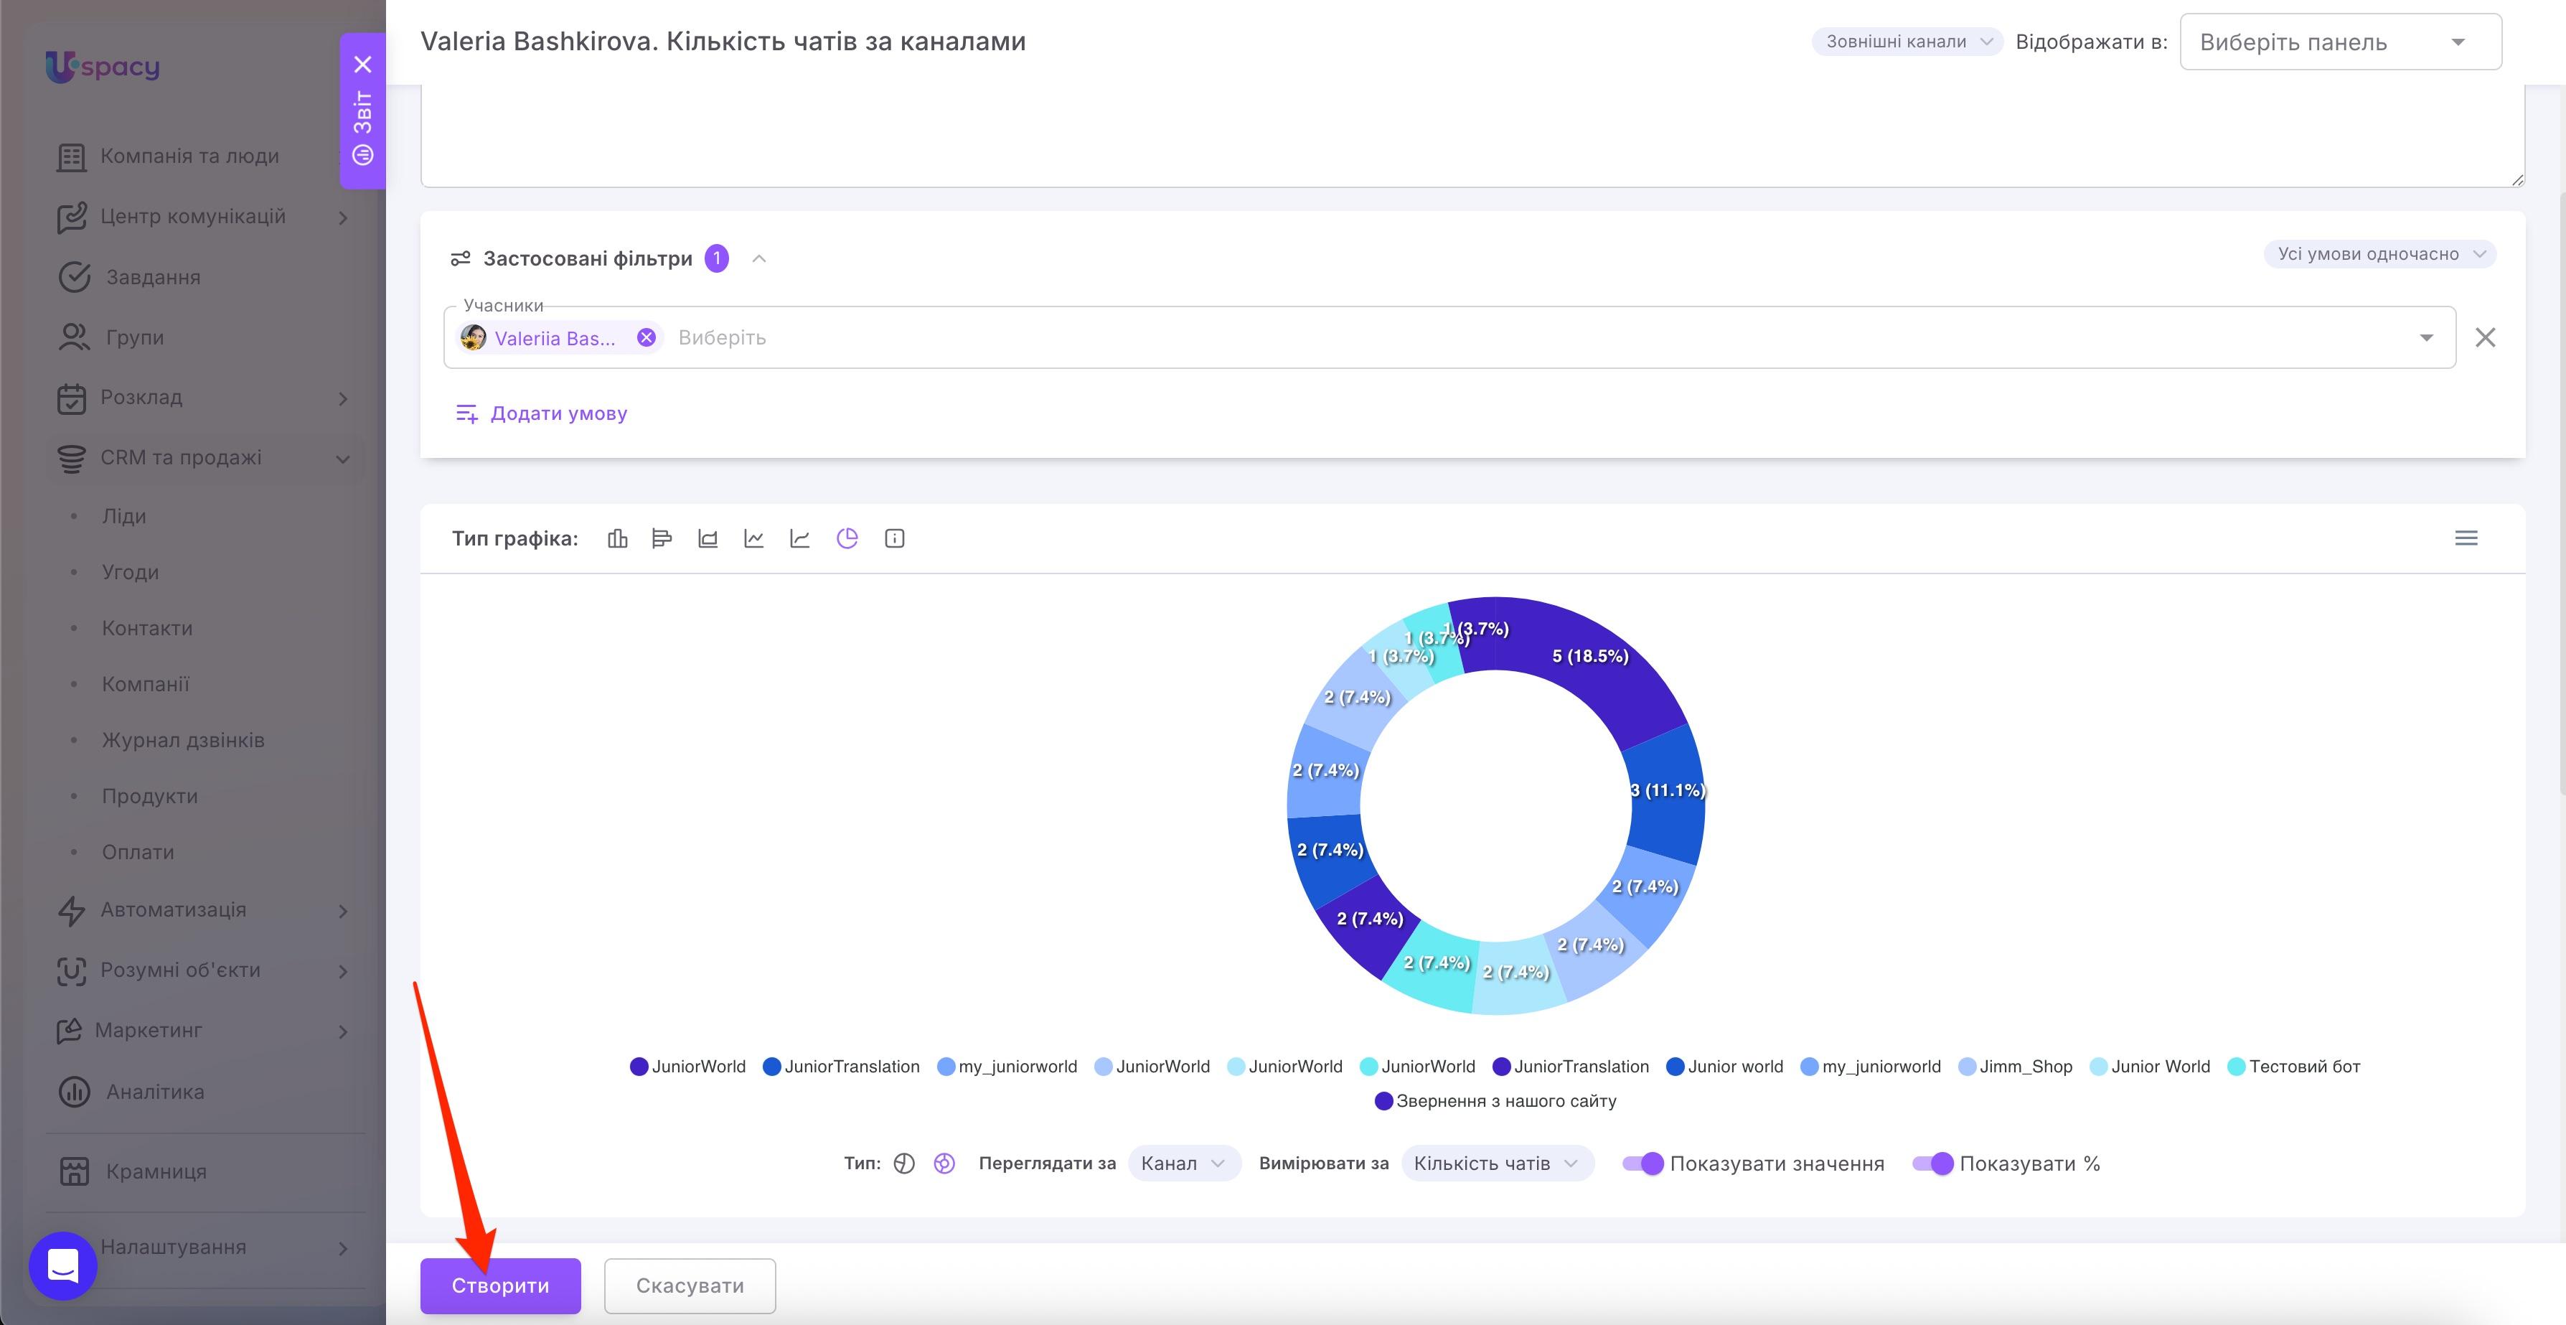This screenshot has width=2566, height=1325.
Task: Open Ліди under CRM та продажі
Action: pos(123,516)
